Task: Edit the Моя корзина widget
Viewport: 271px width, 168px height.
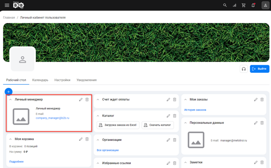Action: (x=81, y=139)
